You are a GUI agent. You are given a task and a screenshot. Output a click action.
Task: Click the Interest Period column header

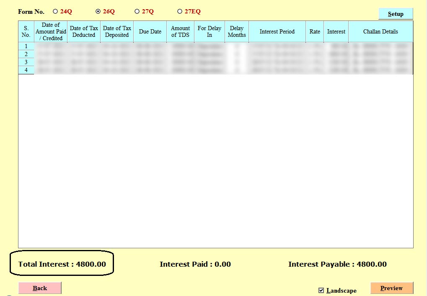pyautogui.click(x=277, y=32)
